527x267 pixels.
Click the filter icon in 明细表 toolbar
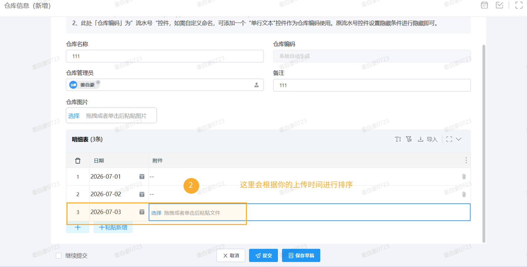(x=409, y=139)
